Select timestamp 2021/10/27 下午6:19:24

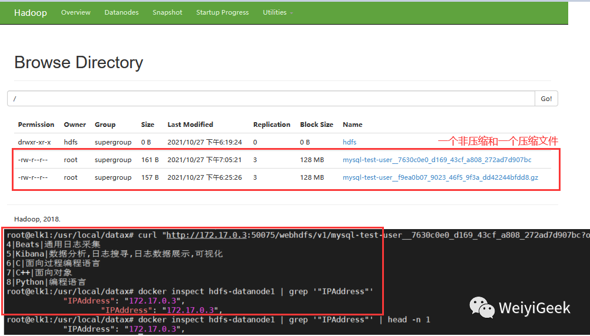[205, 142]
